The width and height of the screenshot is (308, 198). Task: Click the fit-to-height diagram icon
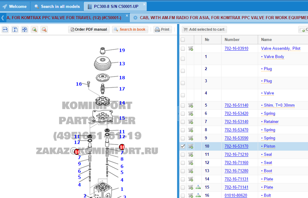pos(15,30)
